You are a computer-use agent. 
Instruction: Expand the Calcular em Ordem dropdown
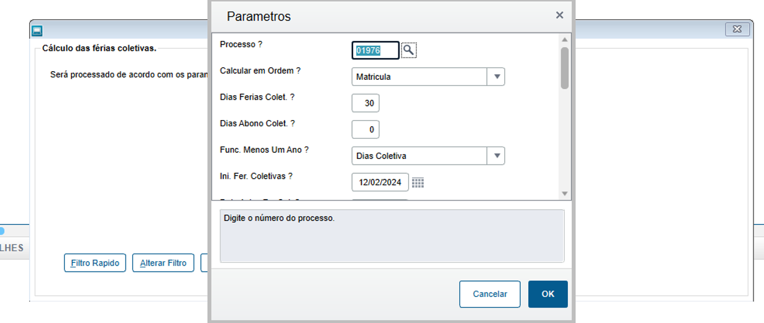[x=496, y=77]
